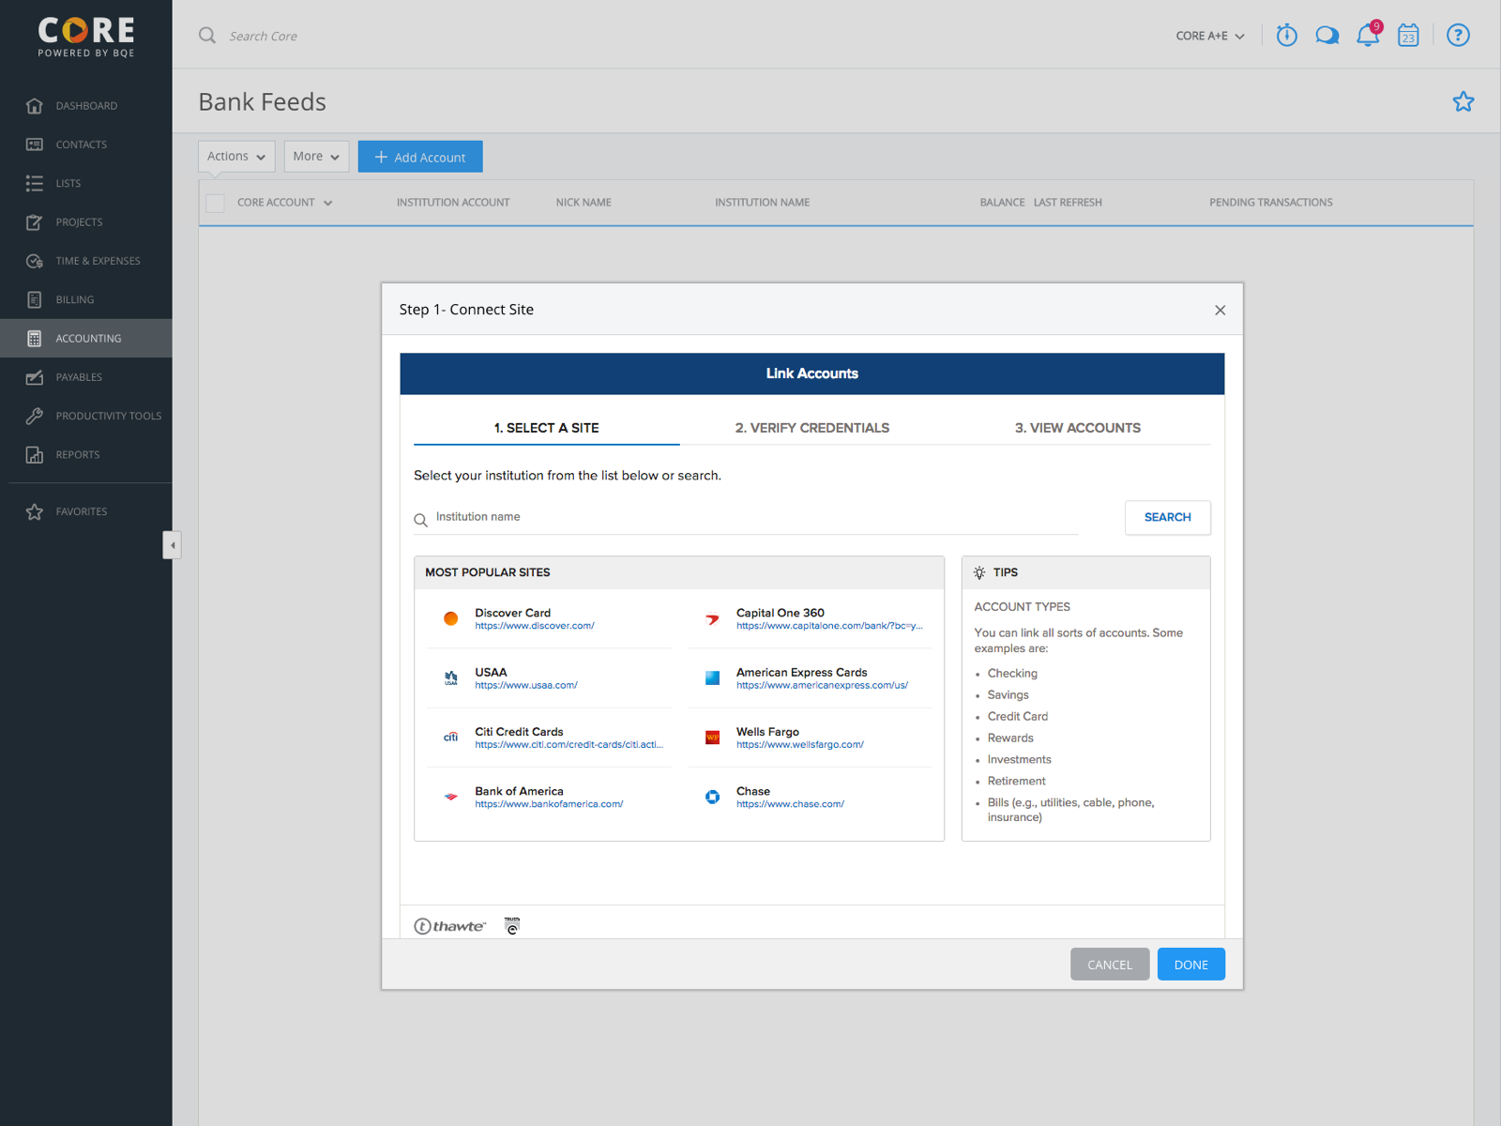Select the Citi Credit Cards logo
The image size is (1501, 1126).
click(x=451, y=738)
